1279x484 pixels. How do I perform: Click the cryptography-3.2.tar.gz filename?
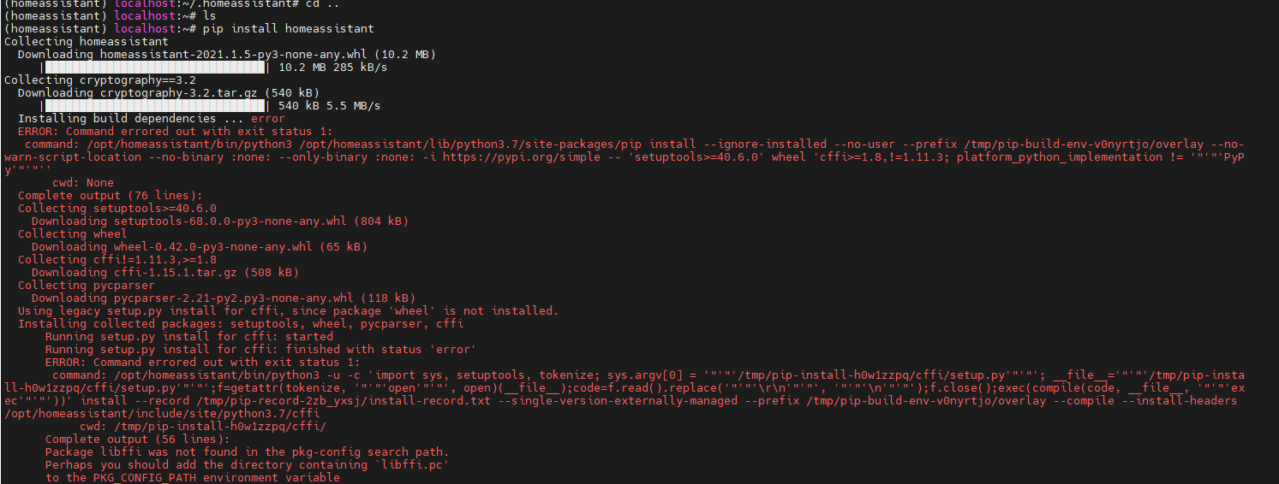pos(182,93)
